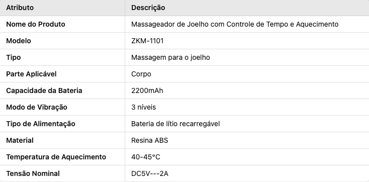Select the Nome do Produto label

pyautogui.click(x=36, y=24)
